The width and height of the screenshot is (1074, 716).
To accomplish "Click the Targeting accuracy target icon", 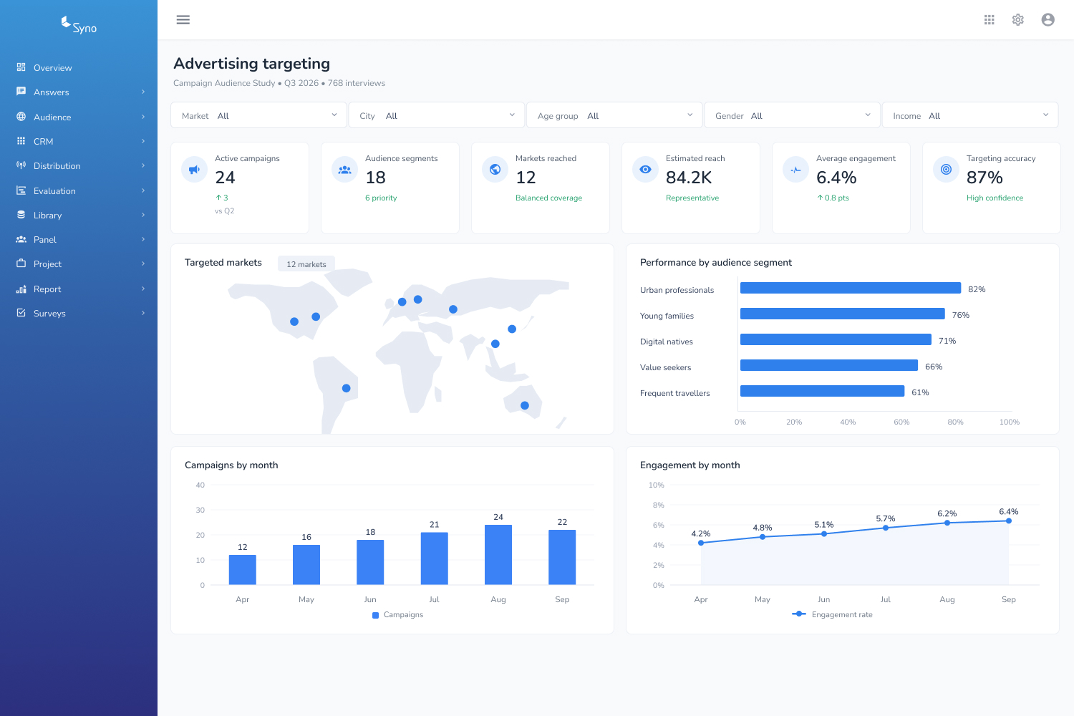I will tap(946, 170).
